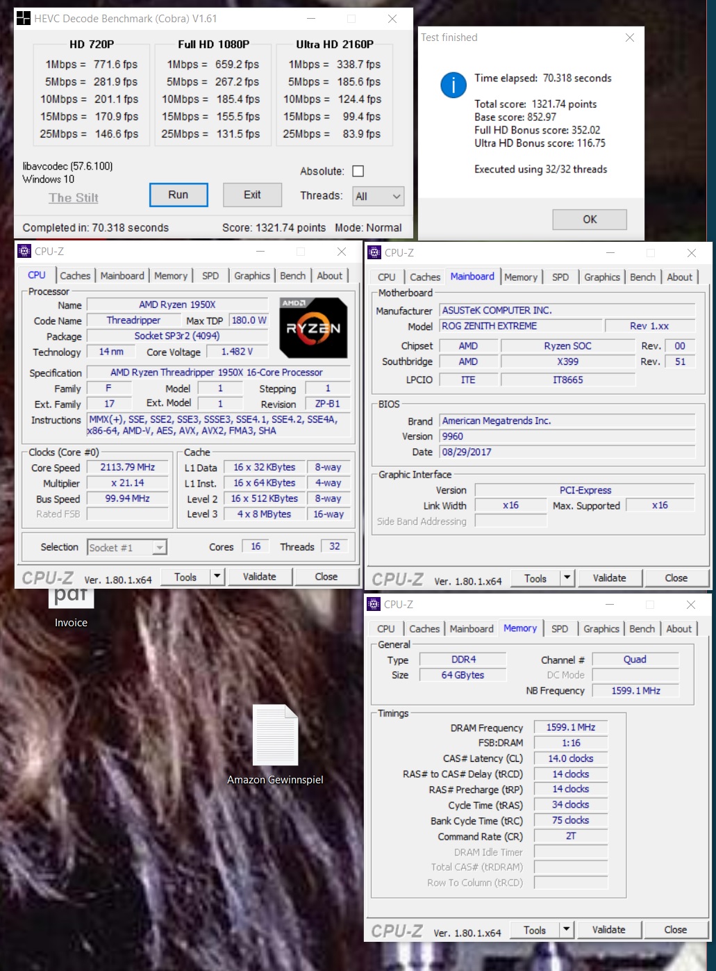Screen dimensions: 716x971
Task: Confirm Test finished dialog with OK
Action: tap(590, 220)
